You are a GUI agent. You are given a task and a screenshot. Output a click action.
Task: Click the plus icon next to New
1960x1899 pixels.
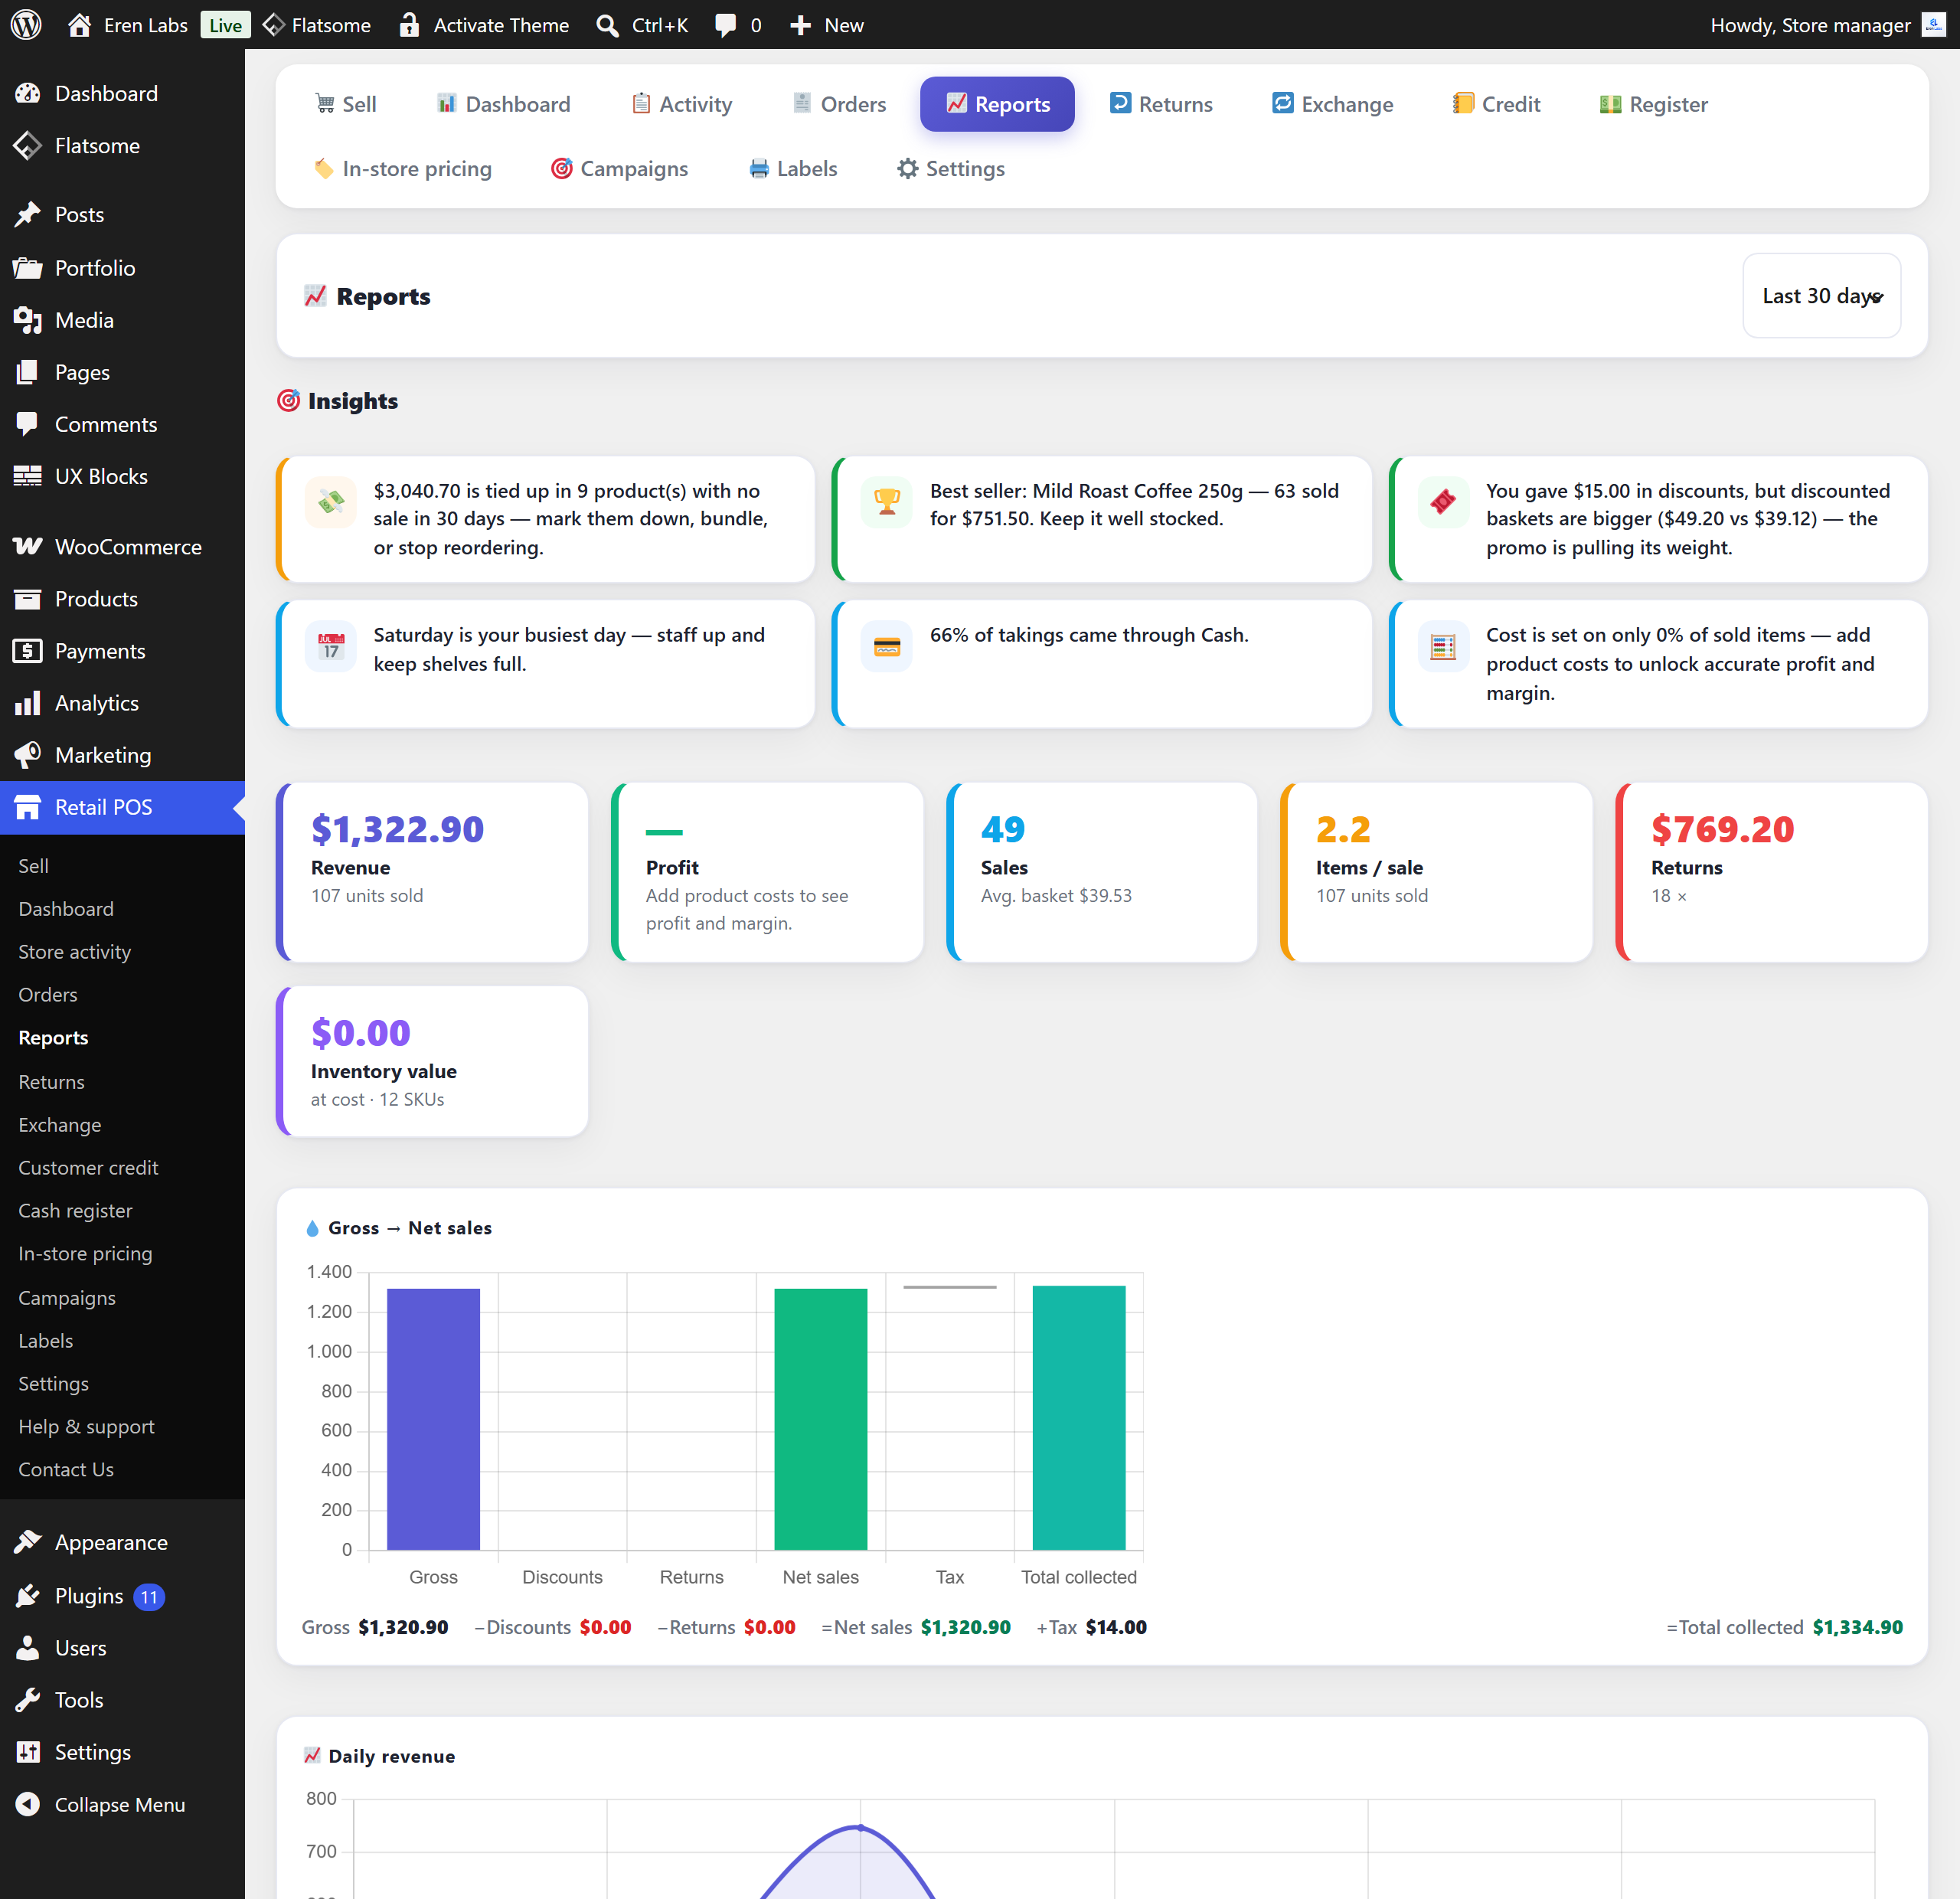tap(800, 25)
